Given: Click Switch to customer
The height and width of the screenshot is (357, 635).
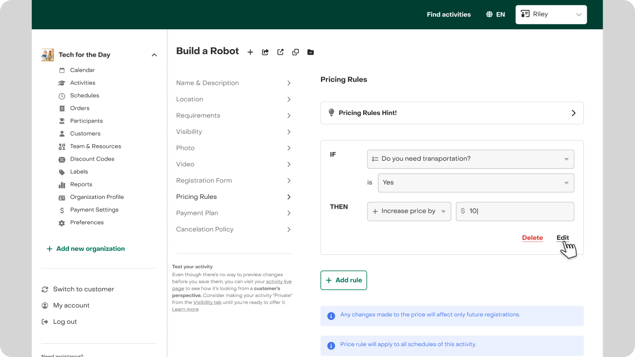Looking at the screenshot, I should (x=83, y=290).
